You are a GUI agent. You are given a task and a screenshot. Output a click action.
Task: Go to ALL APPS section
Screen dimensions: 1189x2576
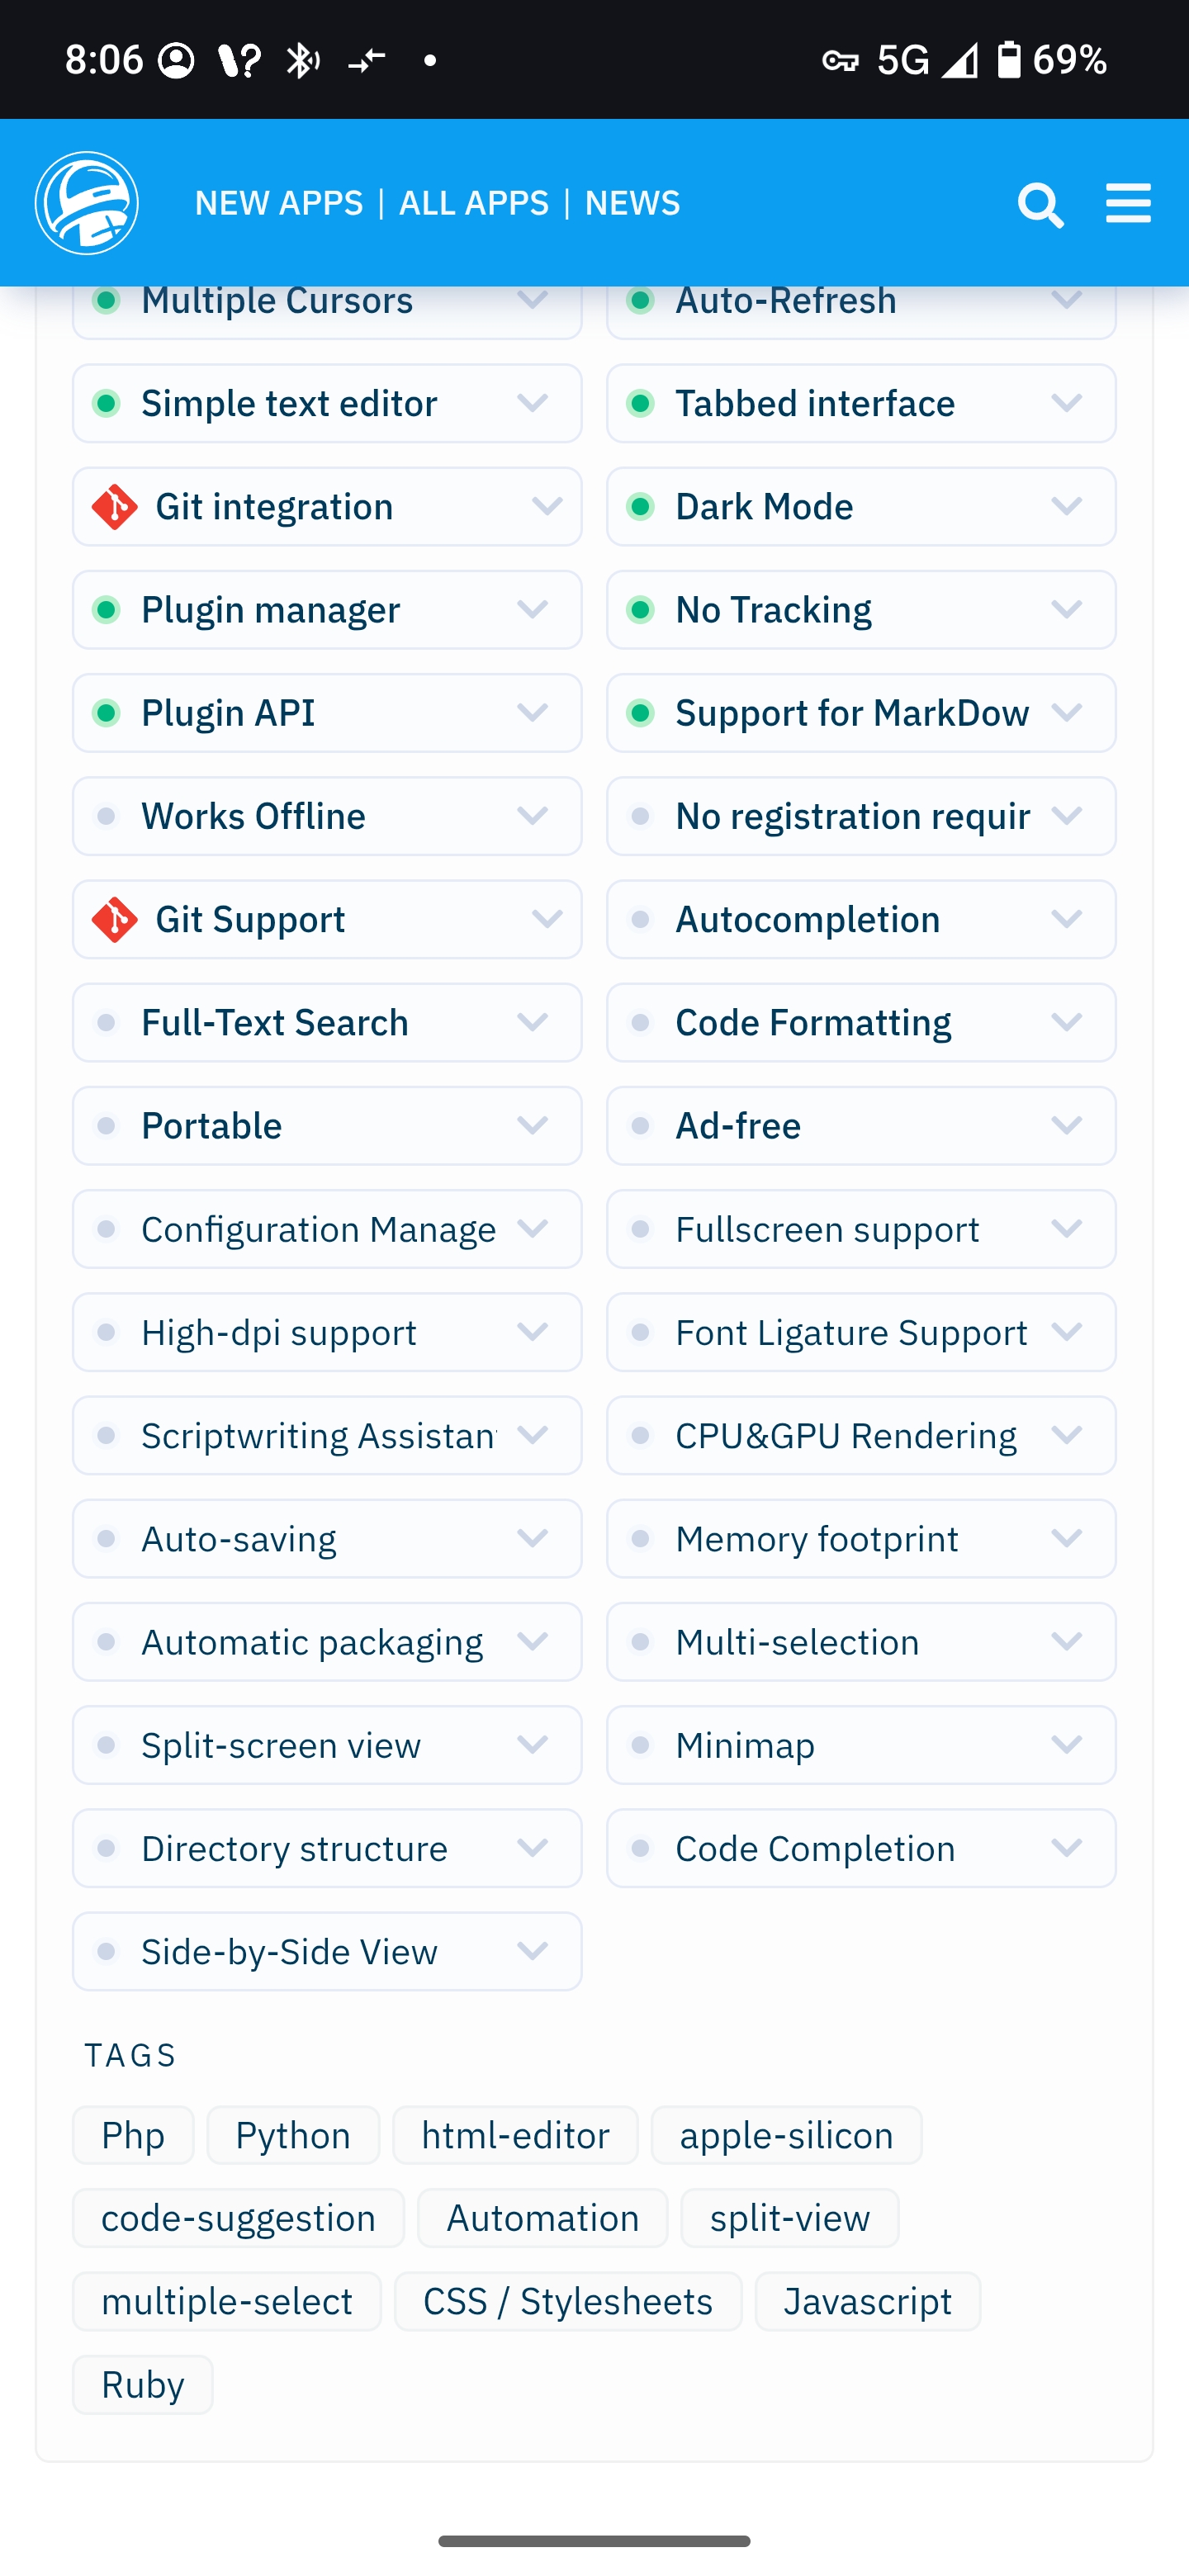click(474, 203)
